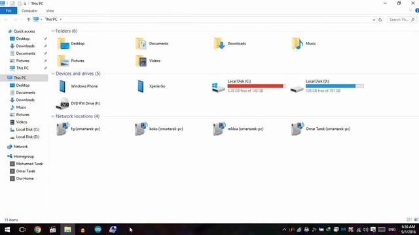Click the Search This PC box
The width and height of the screenshot is (419, 235).
pyautogui.click(x=401, y=20)
